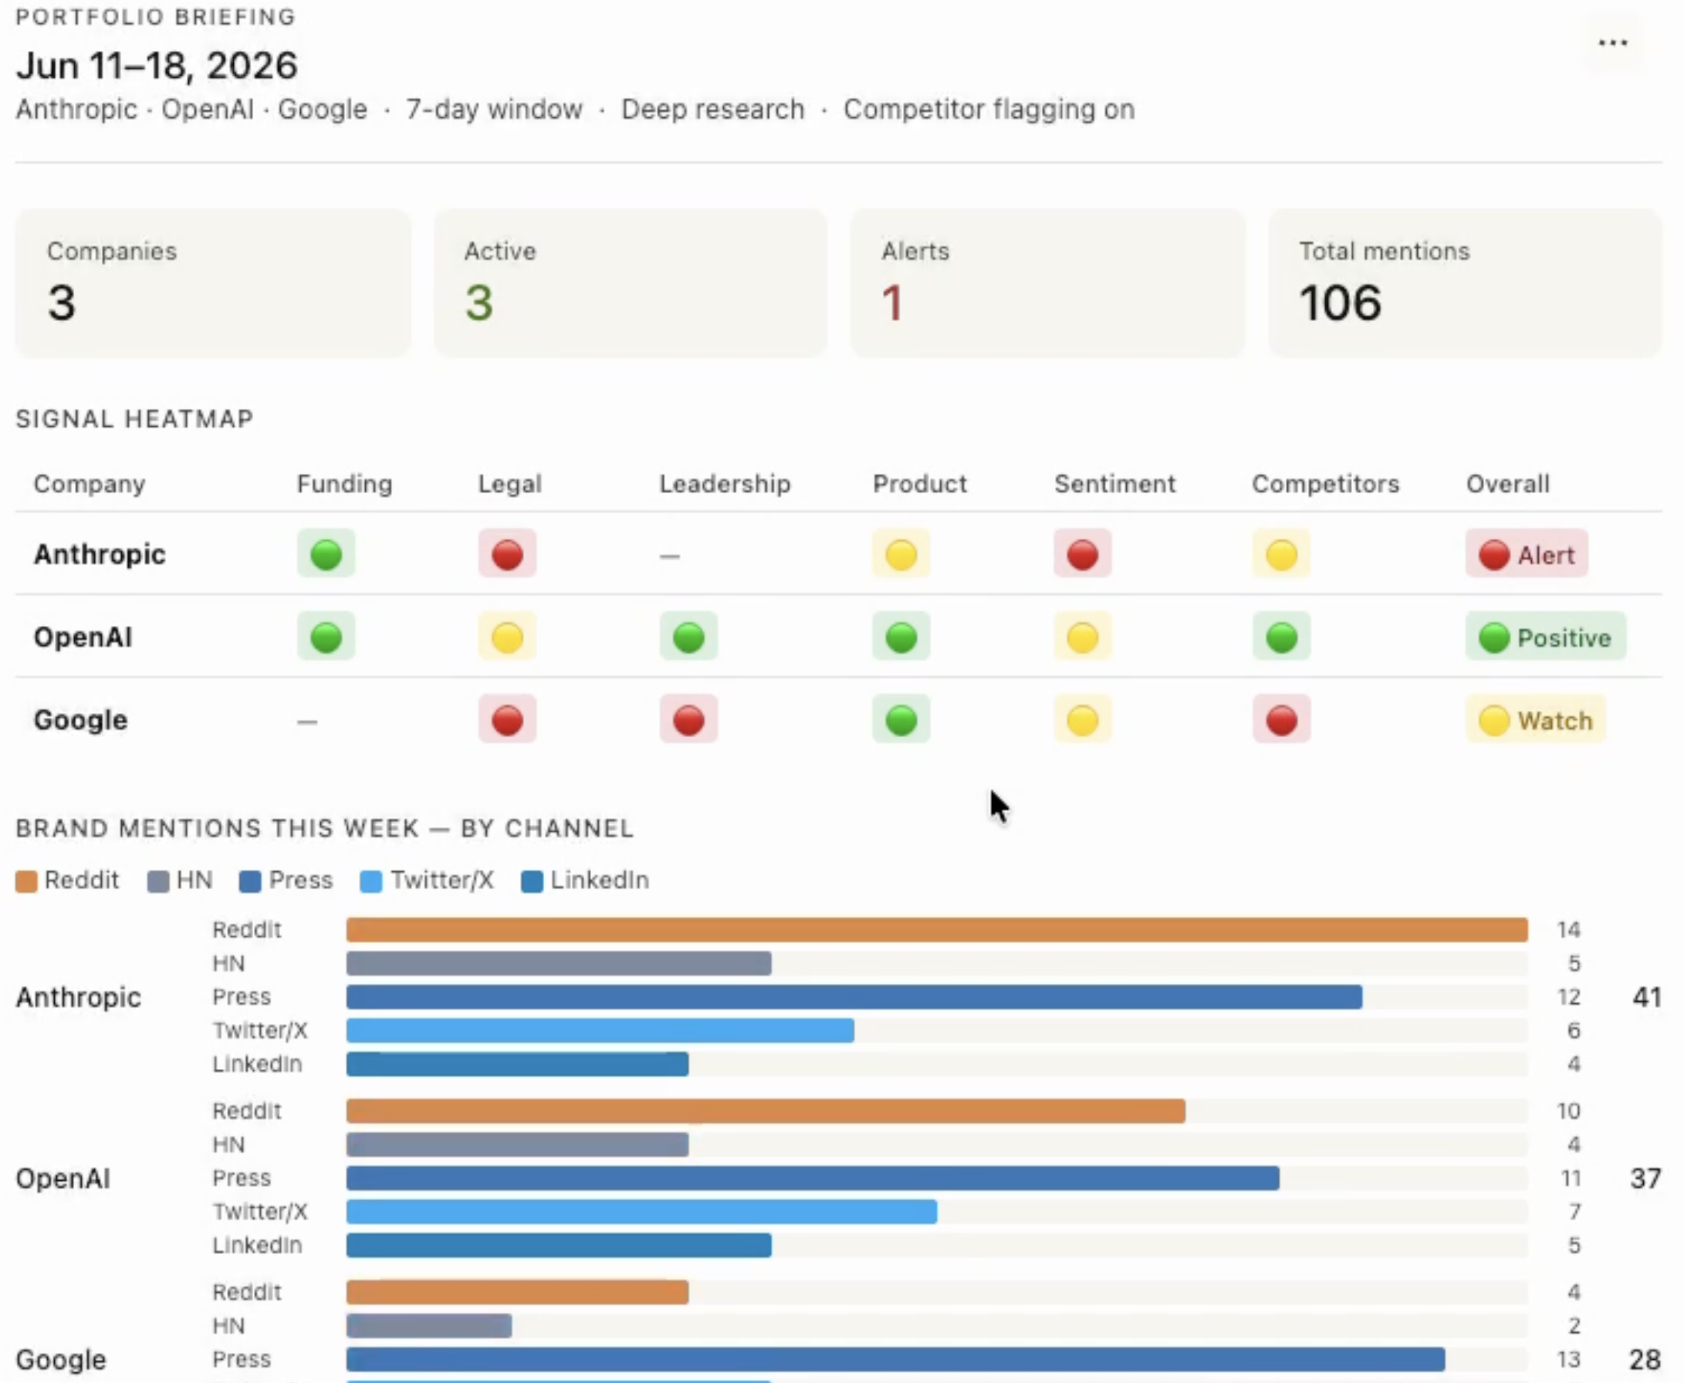Click OpenAI's green Funding signal dot
Screen dimensions: 1684x1383
coord(326,637)
